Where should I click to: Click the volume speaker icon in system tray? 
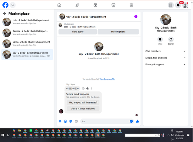pyautogui.click(x=172, y=139)
